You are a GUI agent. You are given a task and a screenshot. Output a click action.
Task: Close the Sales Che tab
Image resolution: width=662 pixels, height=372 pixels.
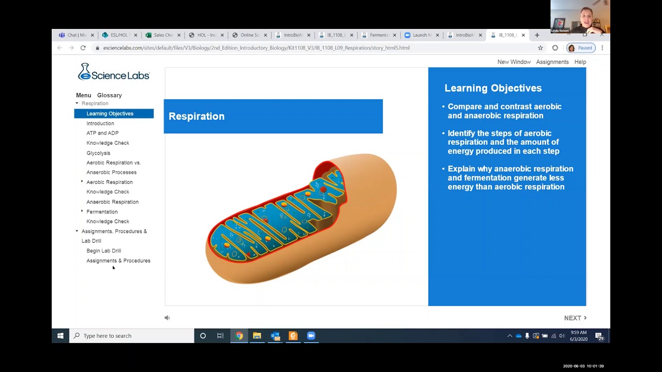coord(179,35)
